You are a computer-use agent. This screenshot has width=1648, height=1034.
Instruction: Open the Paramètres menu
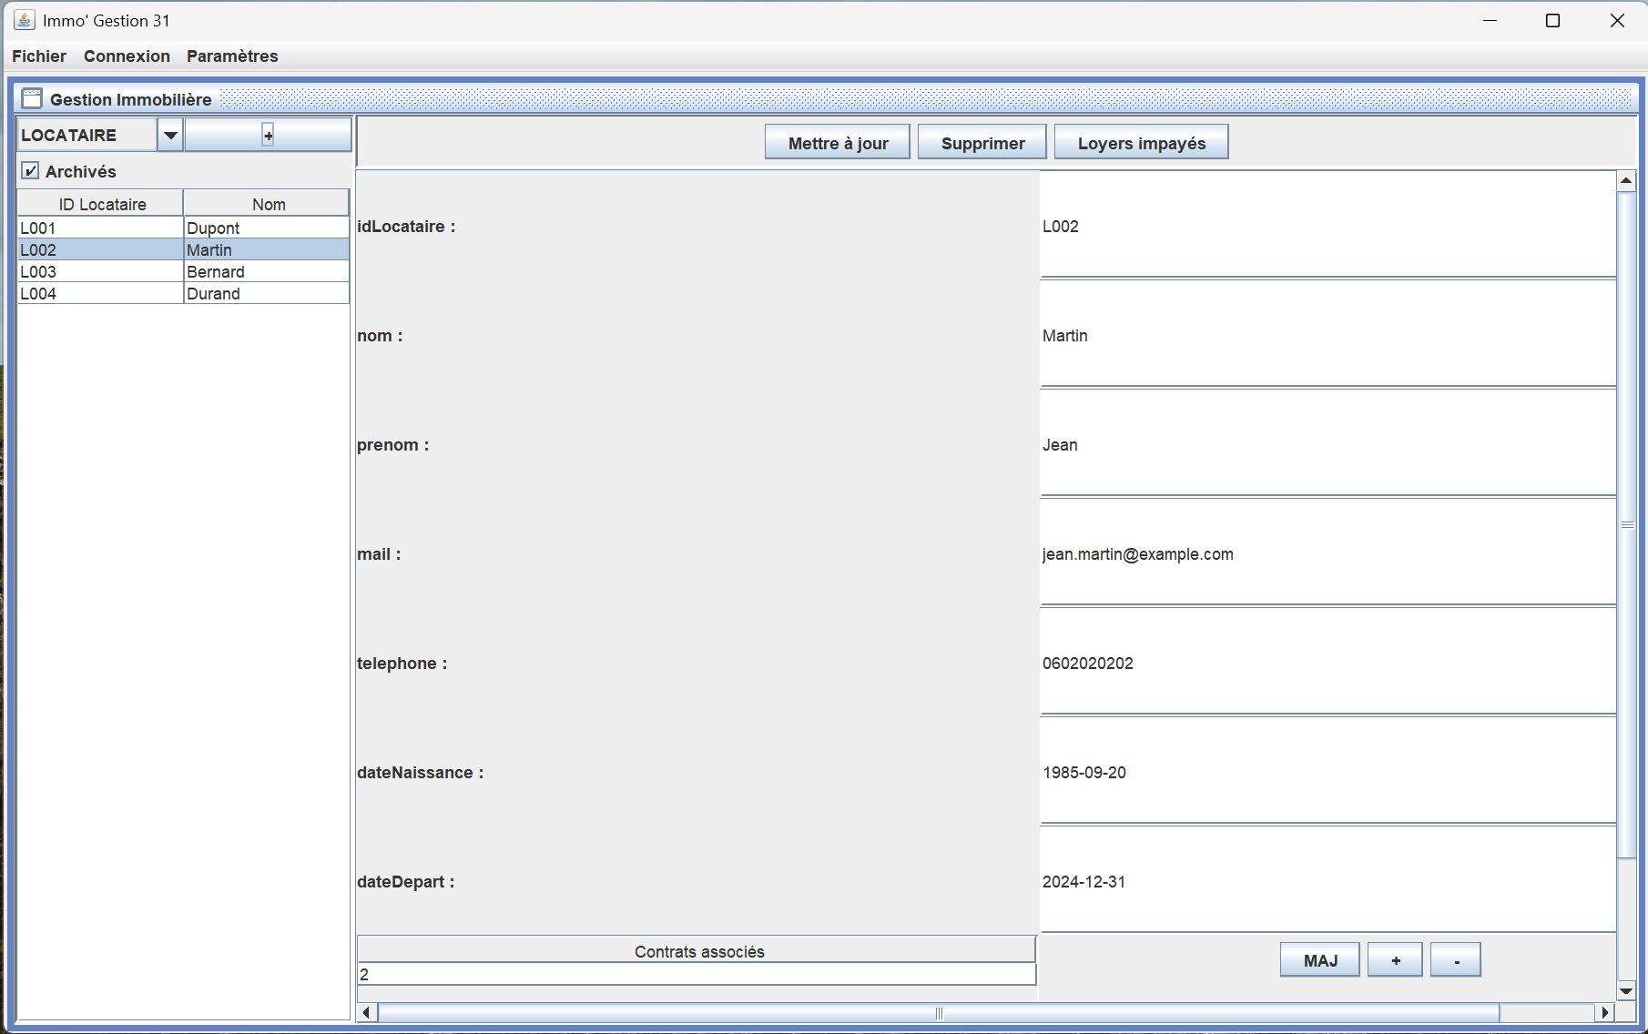232,56
